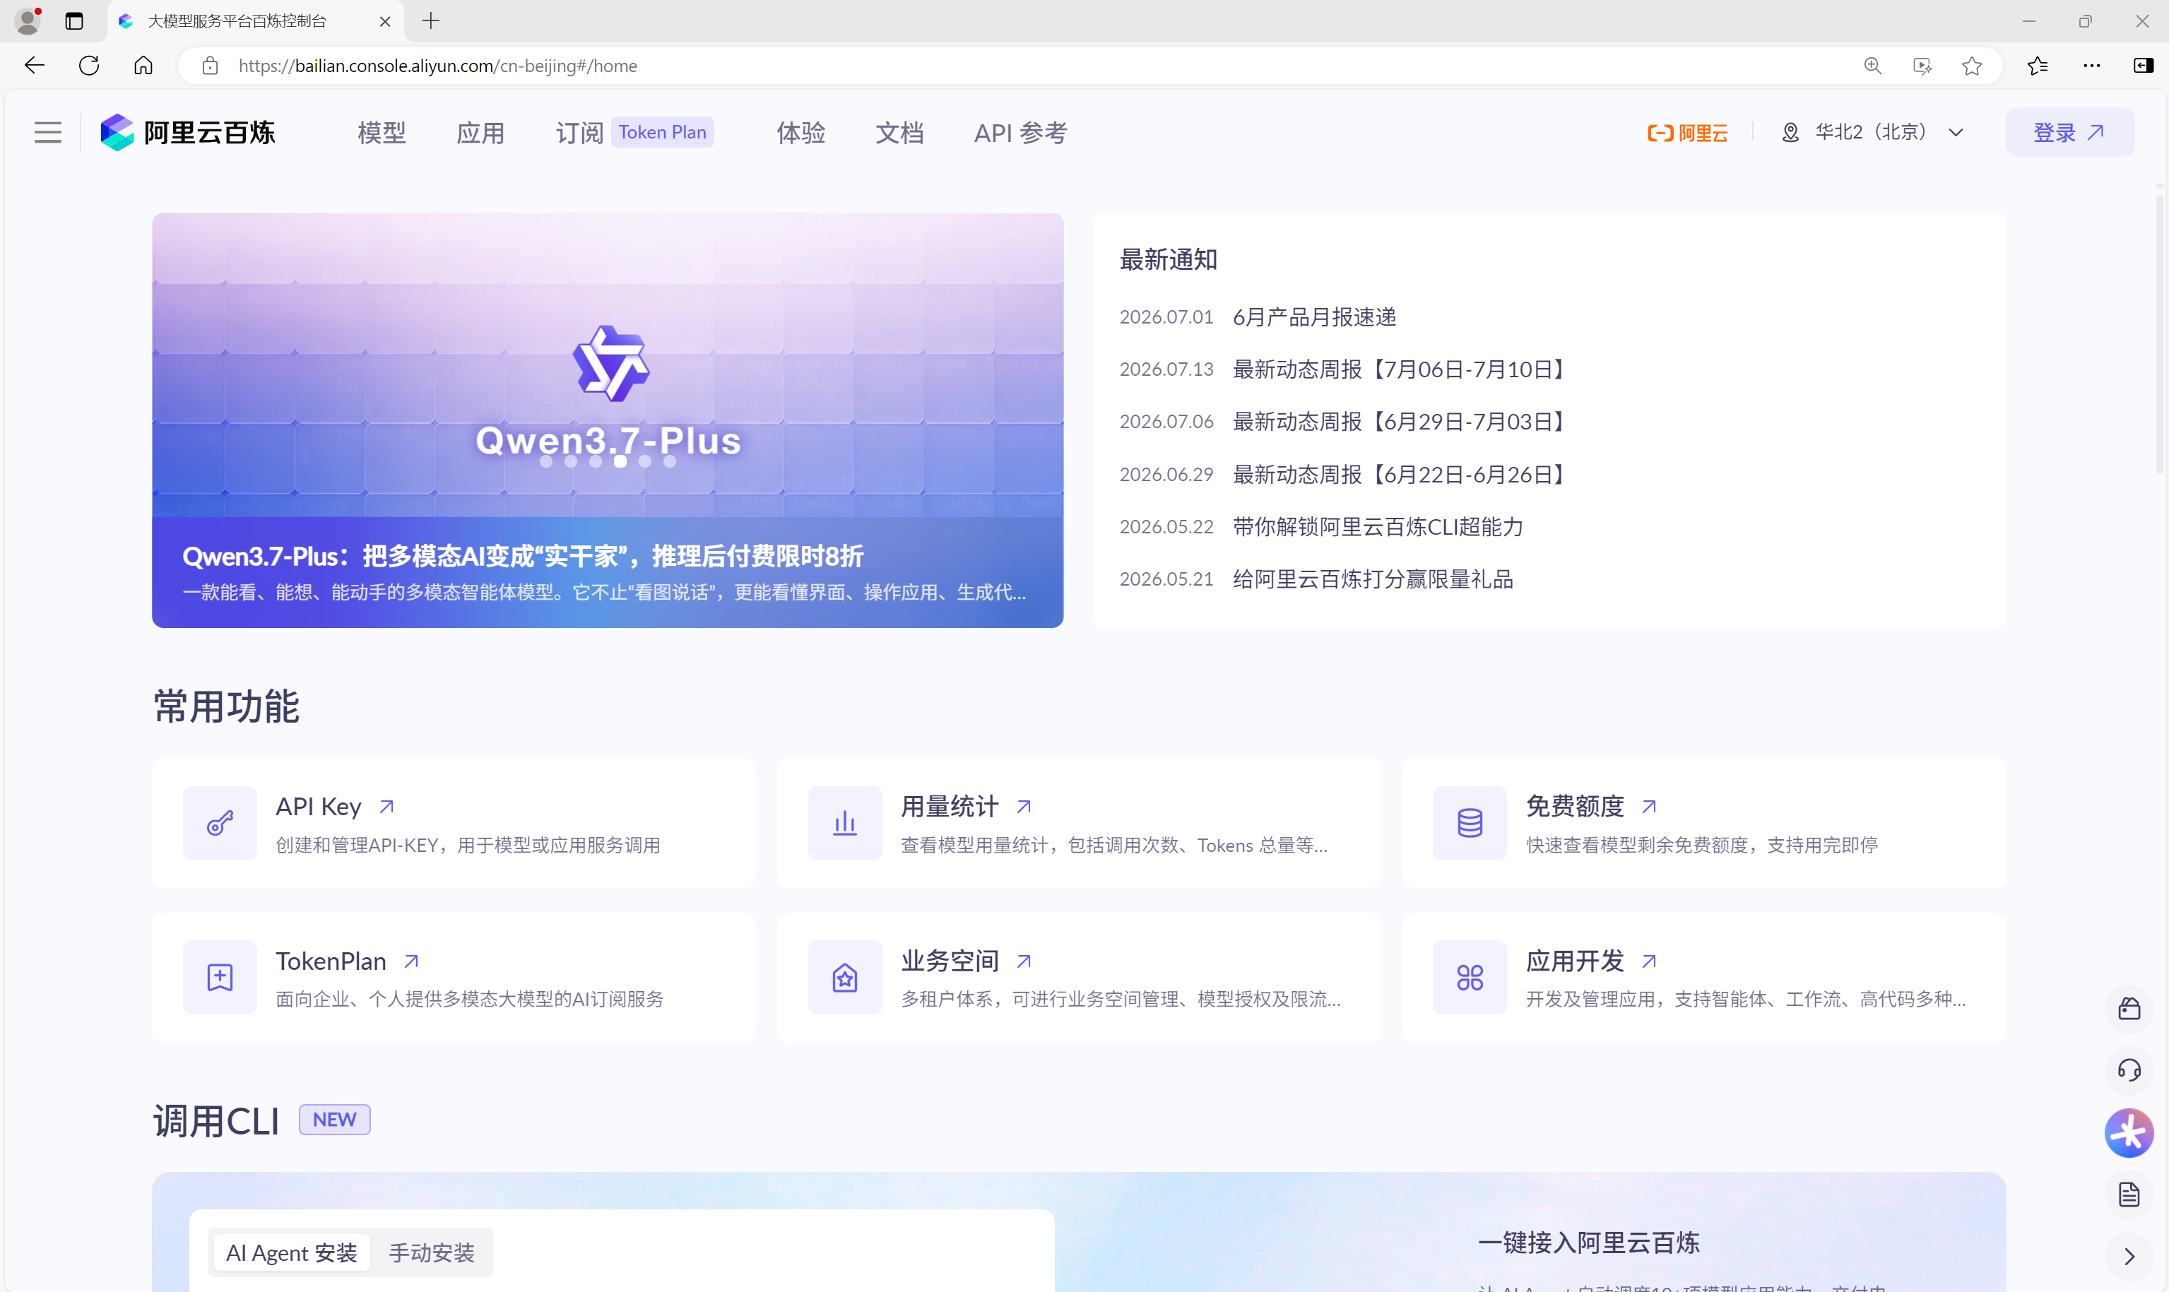
Task: Launch the floating AI assistant button
Action: coord(2130,1132)
